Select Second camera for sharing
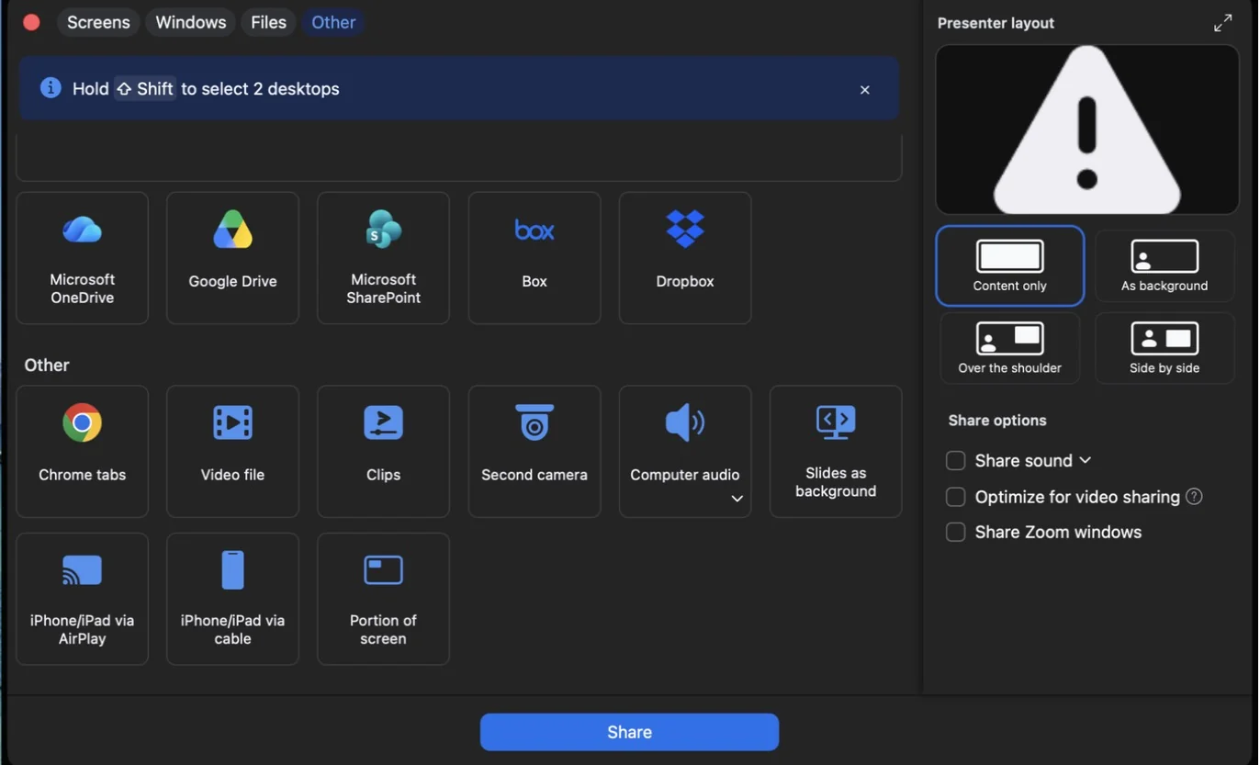Viewport: 1260px width, 765px height. 534,451
